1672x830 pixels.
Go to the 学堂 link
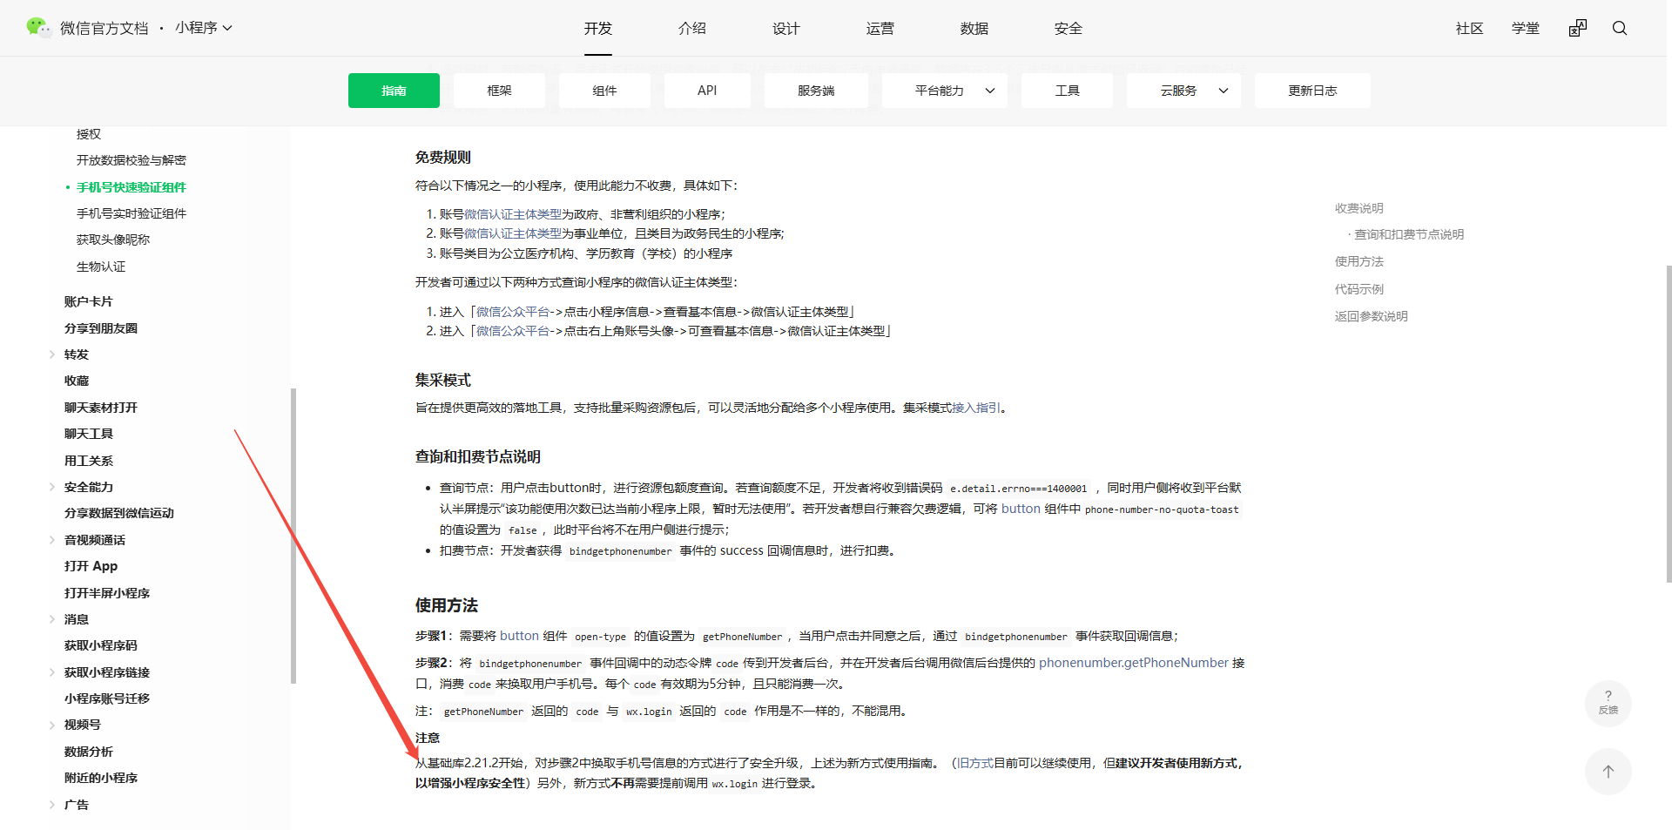[1526, 28]
